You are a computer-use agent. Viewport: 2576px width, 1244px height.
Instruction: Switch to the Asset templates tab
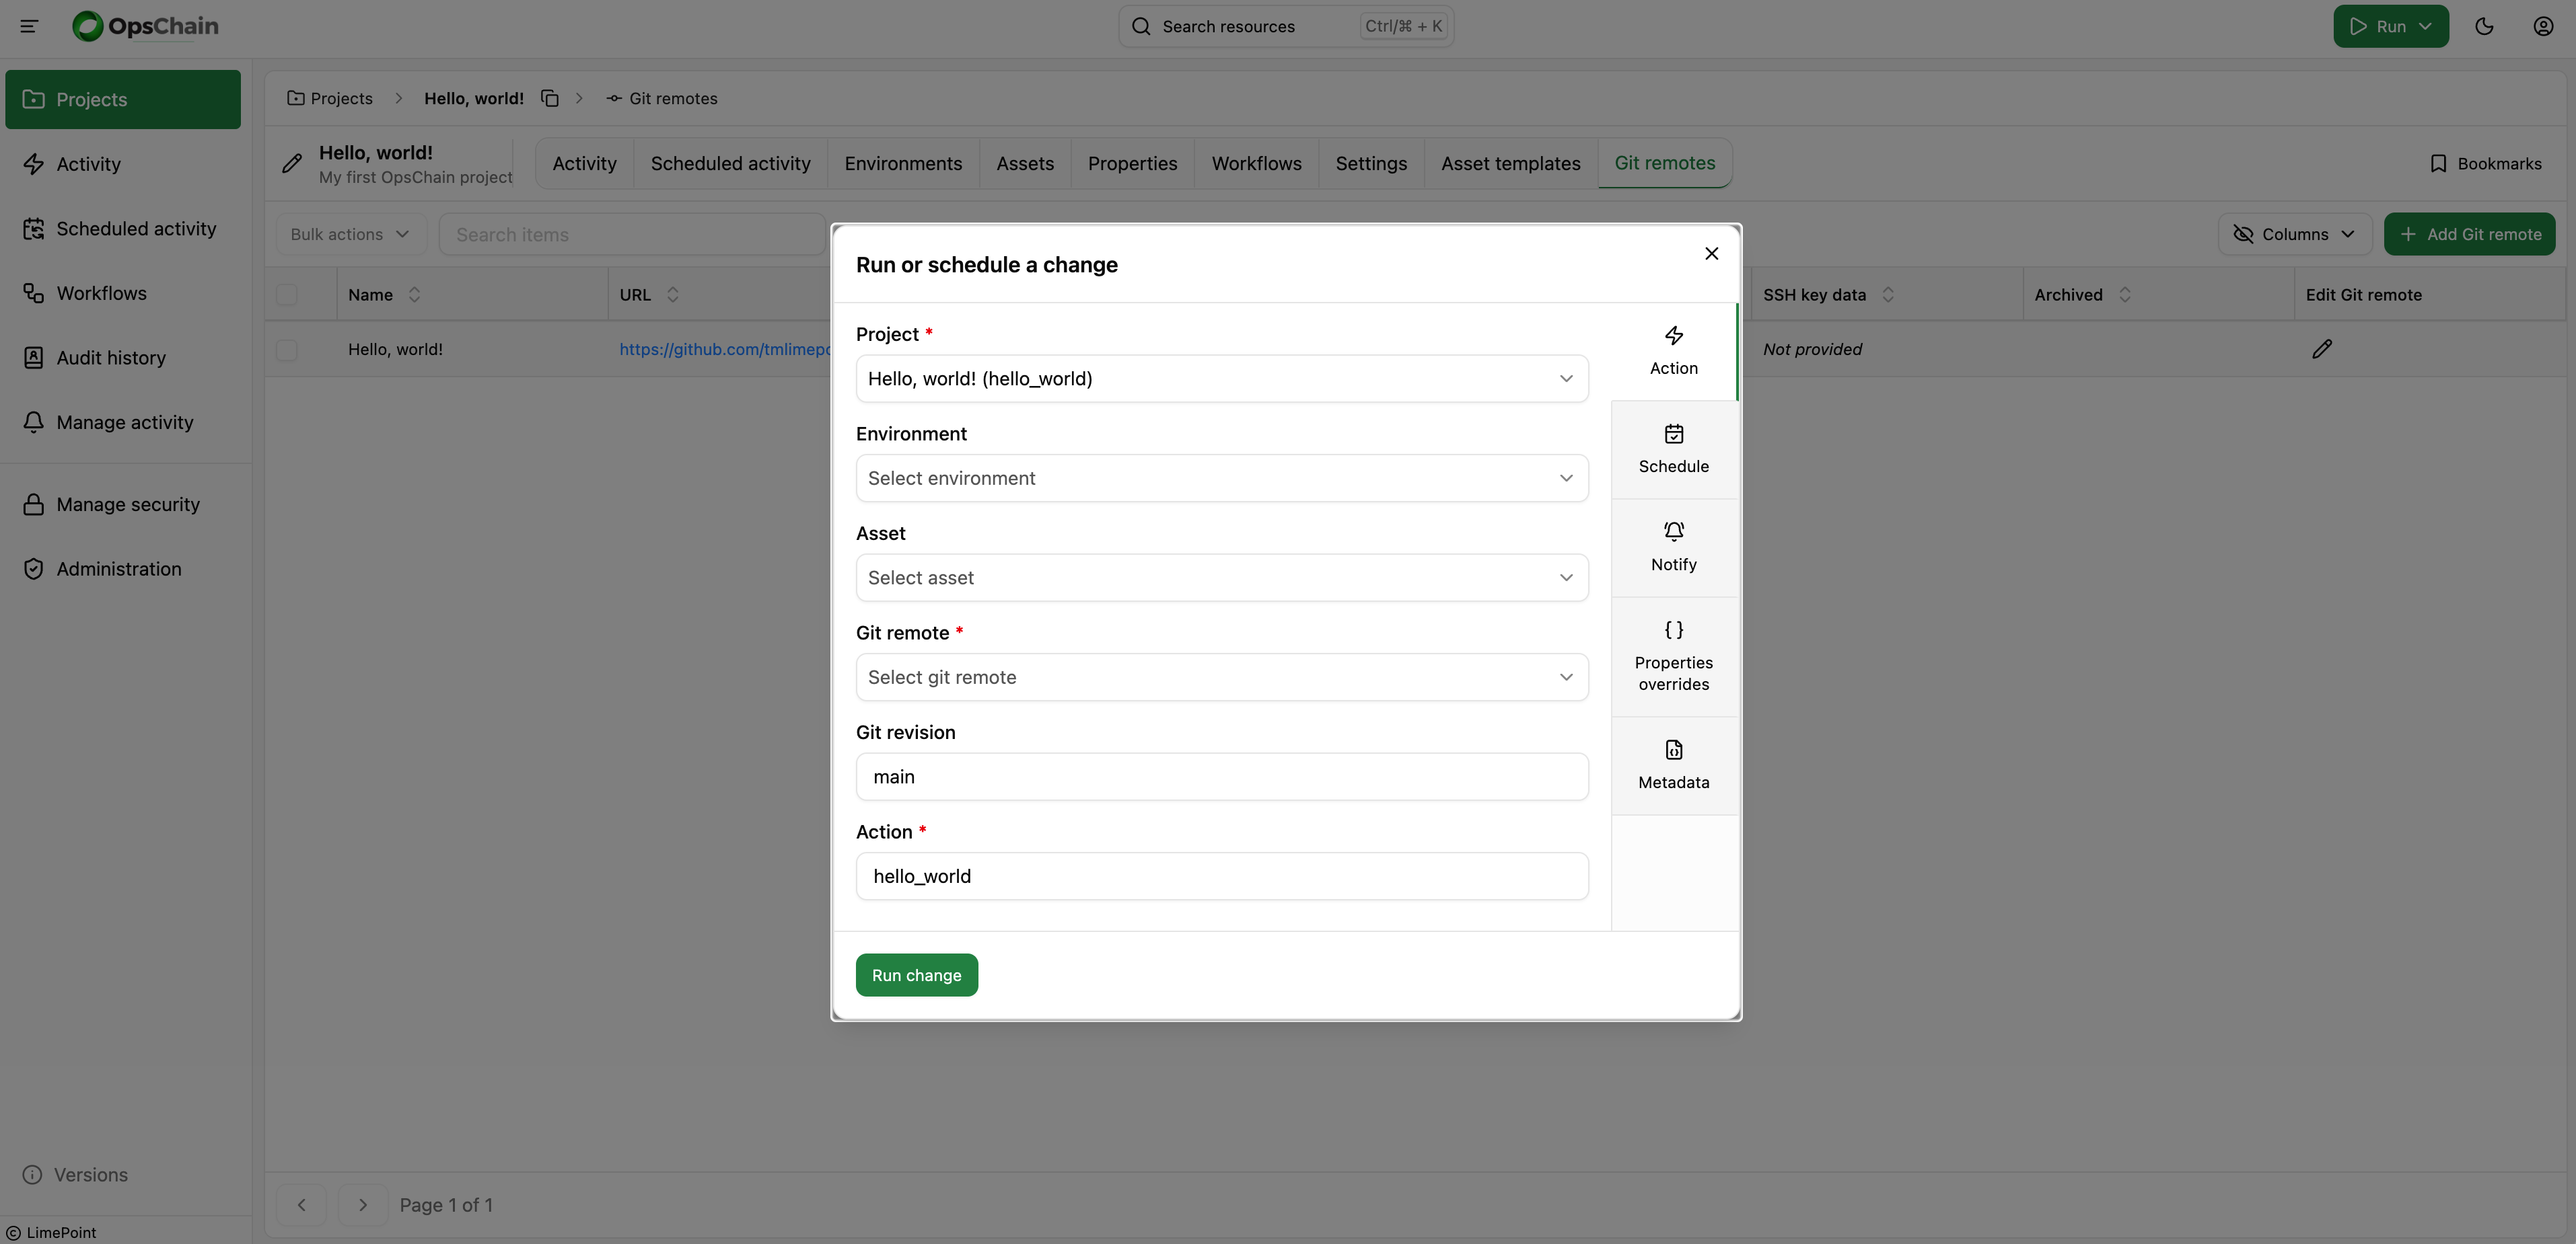point(1510,163)
